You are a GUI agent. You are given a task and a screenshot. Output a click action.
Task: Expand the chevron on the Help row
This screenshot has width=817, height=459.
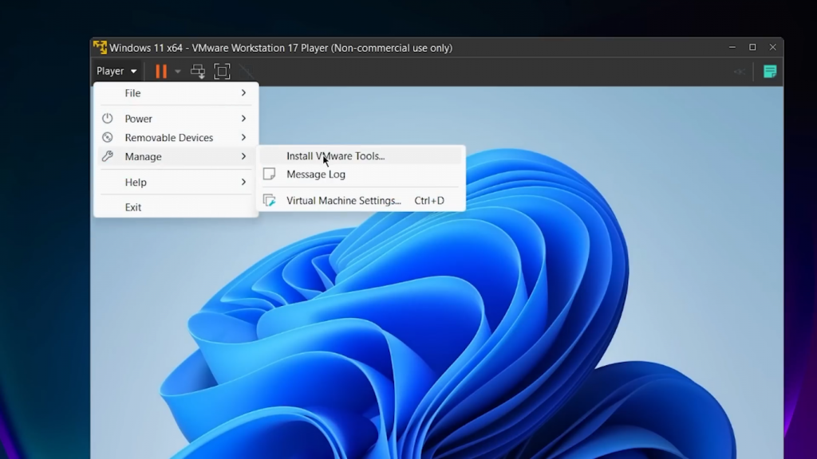point(243,182)
